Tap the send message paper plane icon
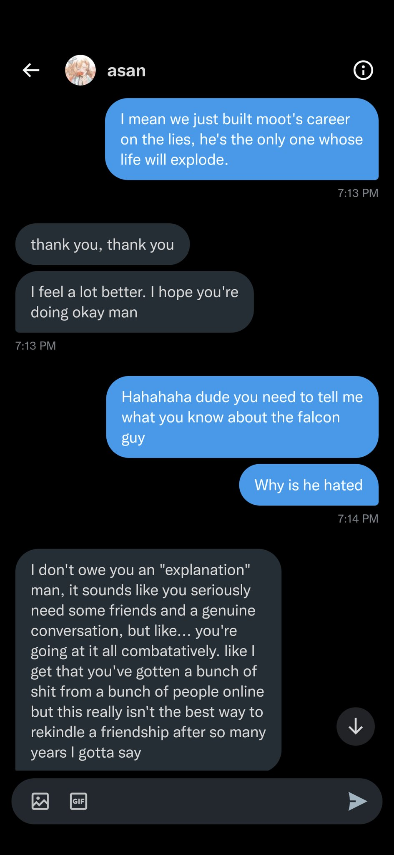 point(357,801)
